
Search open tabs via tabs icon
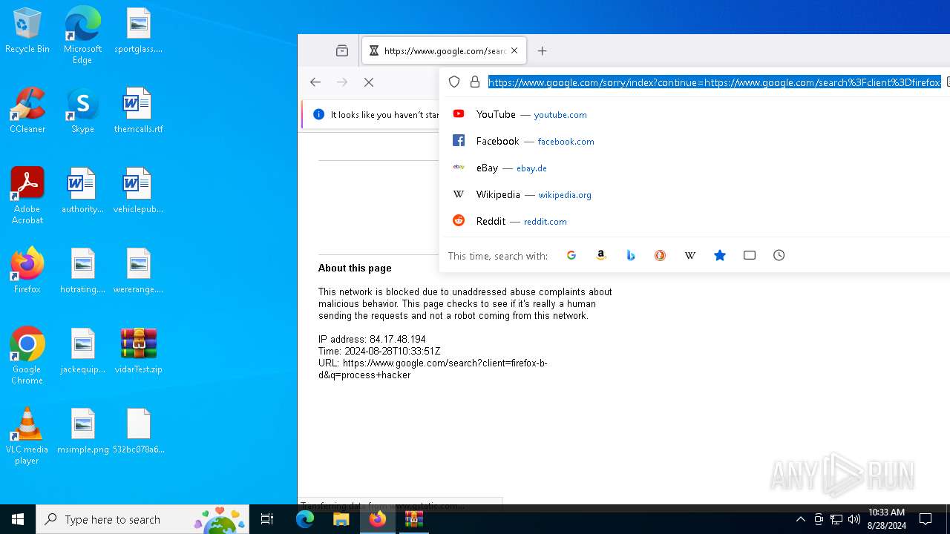tap(750, 255)
